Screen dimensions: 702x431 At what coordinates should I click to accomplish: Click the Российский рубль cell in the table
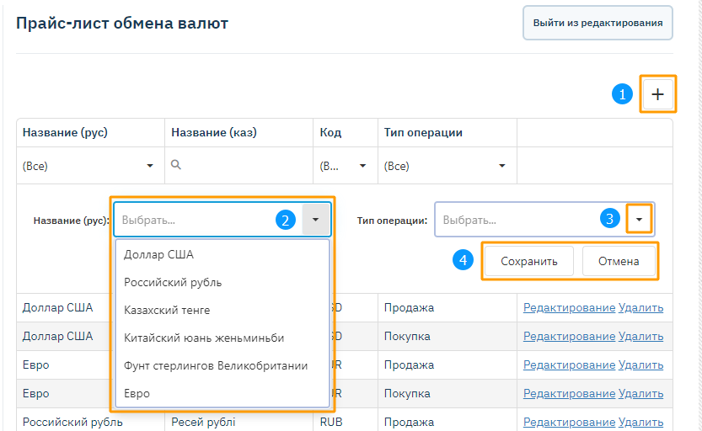[90, 422]
